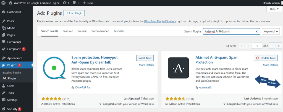Open the Dashboard sidebar menu

click(x=14, y=12)
